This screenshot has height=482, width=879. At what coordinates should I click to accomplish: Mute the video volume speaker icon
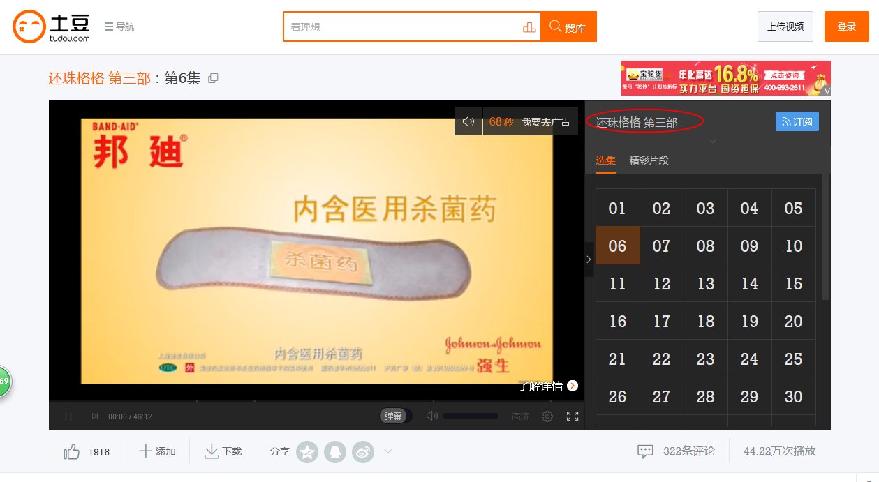coord(432,416)
